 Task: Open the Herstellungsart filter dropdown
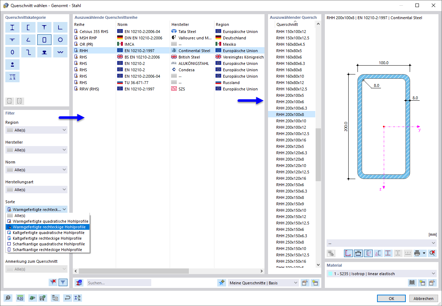point(36,190)
